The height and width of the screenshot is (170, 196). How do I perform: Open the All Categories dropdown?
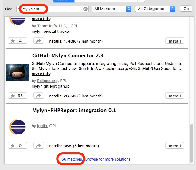[155, 9]
